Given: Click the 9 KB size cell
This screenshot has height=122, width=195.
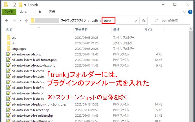Looking at the screenshot, I should pos(159,65).
